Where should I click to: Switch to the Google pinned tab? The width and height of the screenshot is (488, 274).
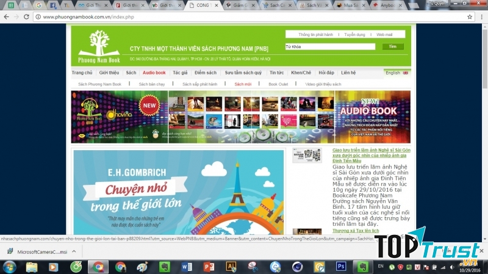38,5
